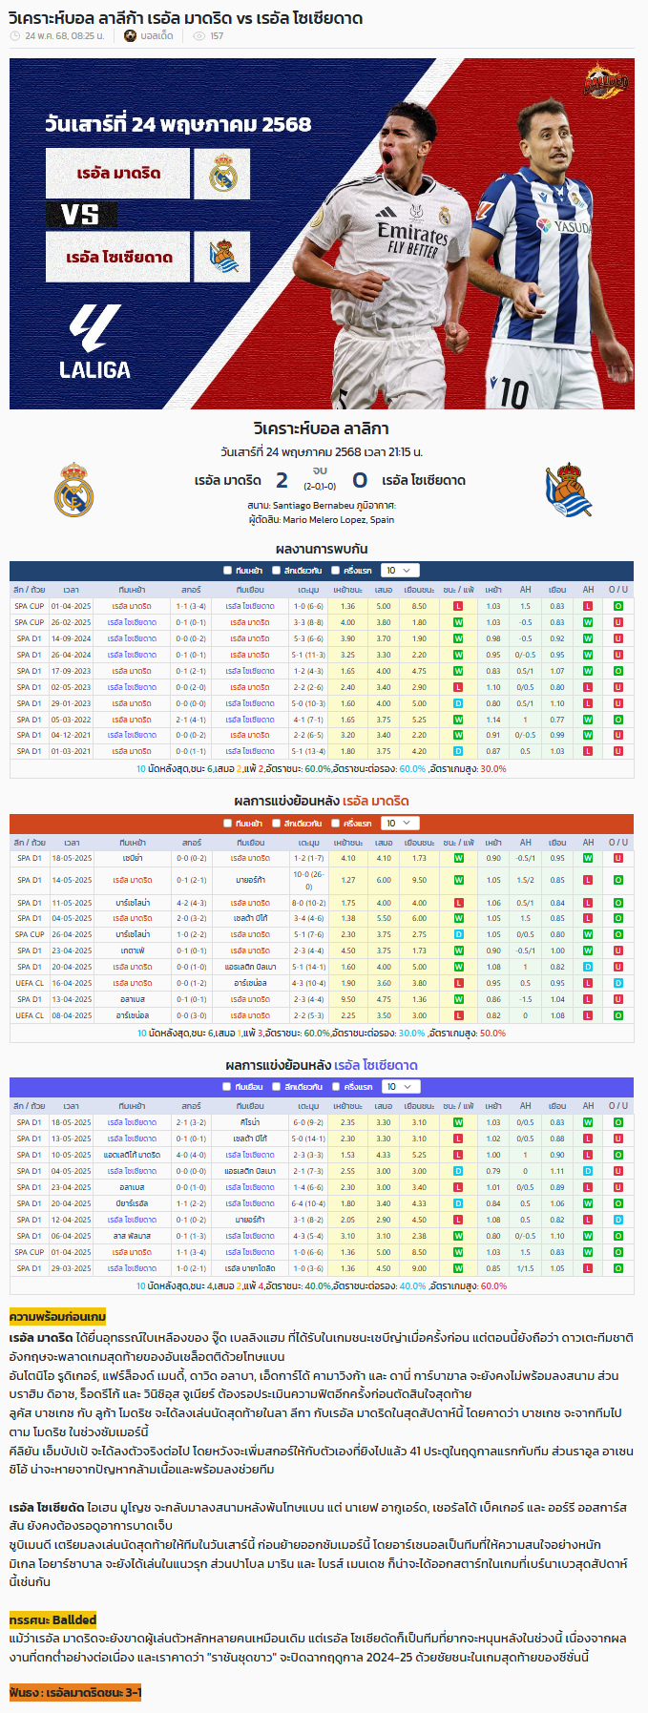The image size is (648, 1713).
Task: Click the D result badge in the 29-01-2023 head-to-head row
Action: pos(458,703)
